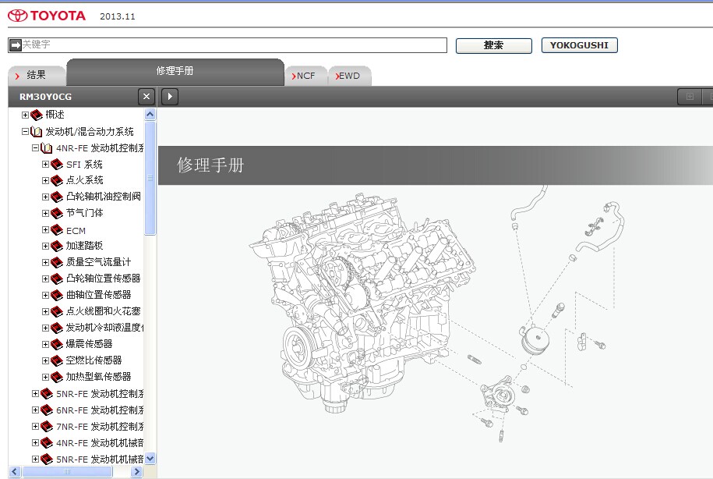The image size is (713, 479).
Task: Expand the 节气门体 node
Action: 45,214
